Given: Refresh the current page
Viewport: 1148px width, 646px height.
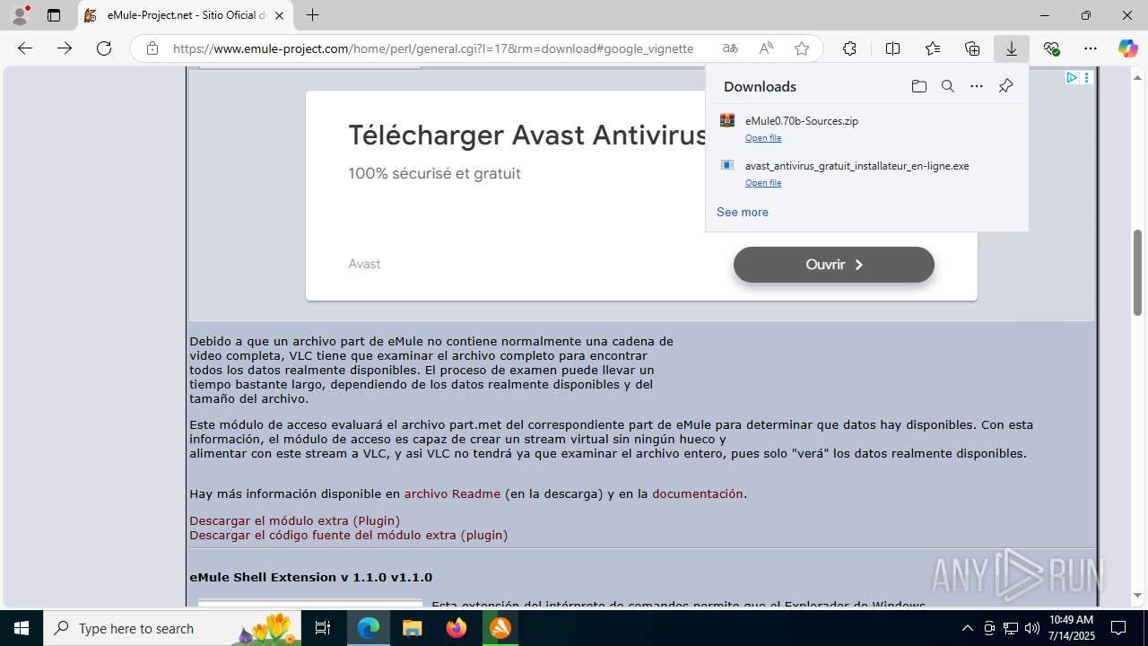Looking at the screenshot, I should (104, 48).
